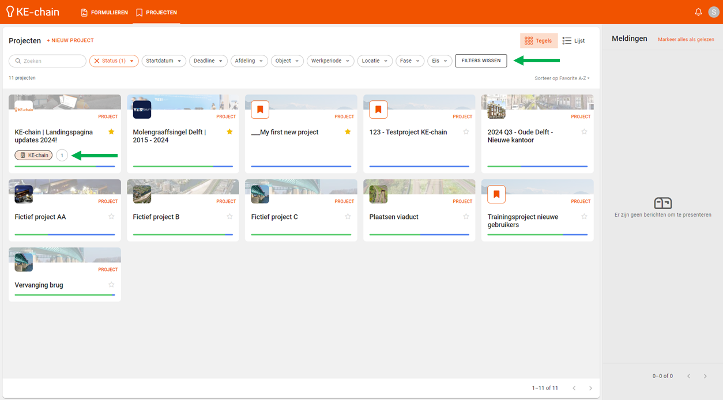Toggle the favorite star on Plaatsen viaduct
The image size is (723, 400).
(x=466, y=217)
